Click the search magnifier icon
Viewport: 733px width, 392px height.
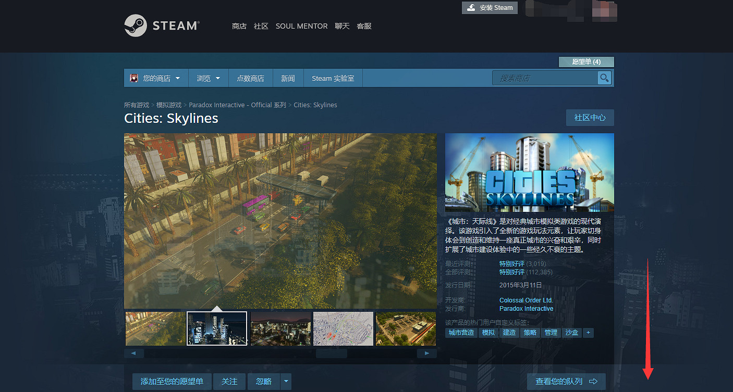click(604, 78)
